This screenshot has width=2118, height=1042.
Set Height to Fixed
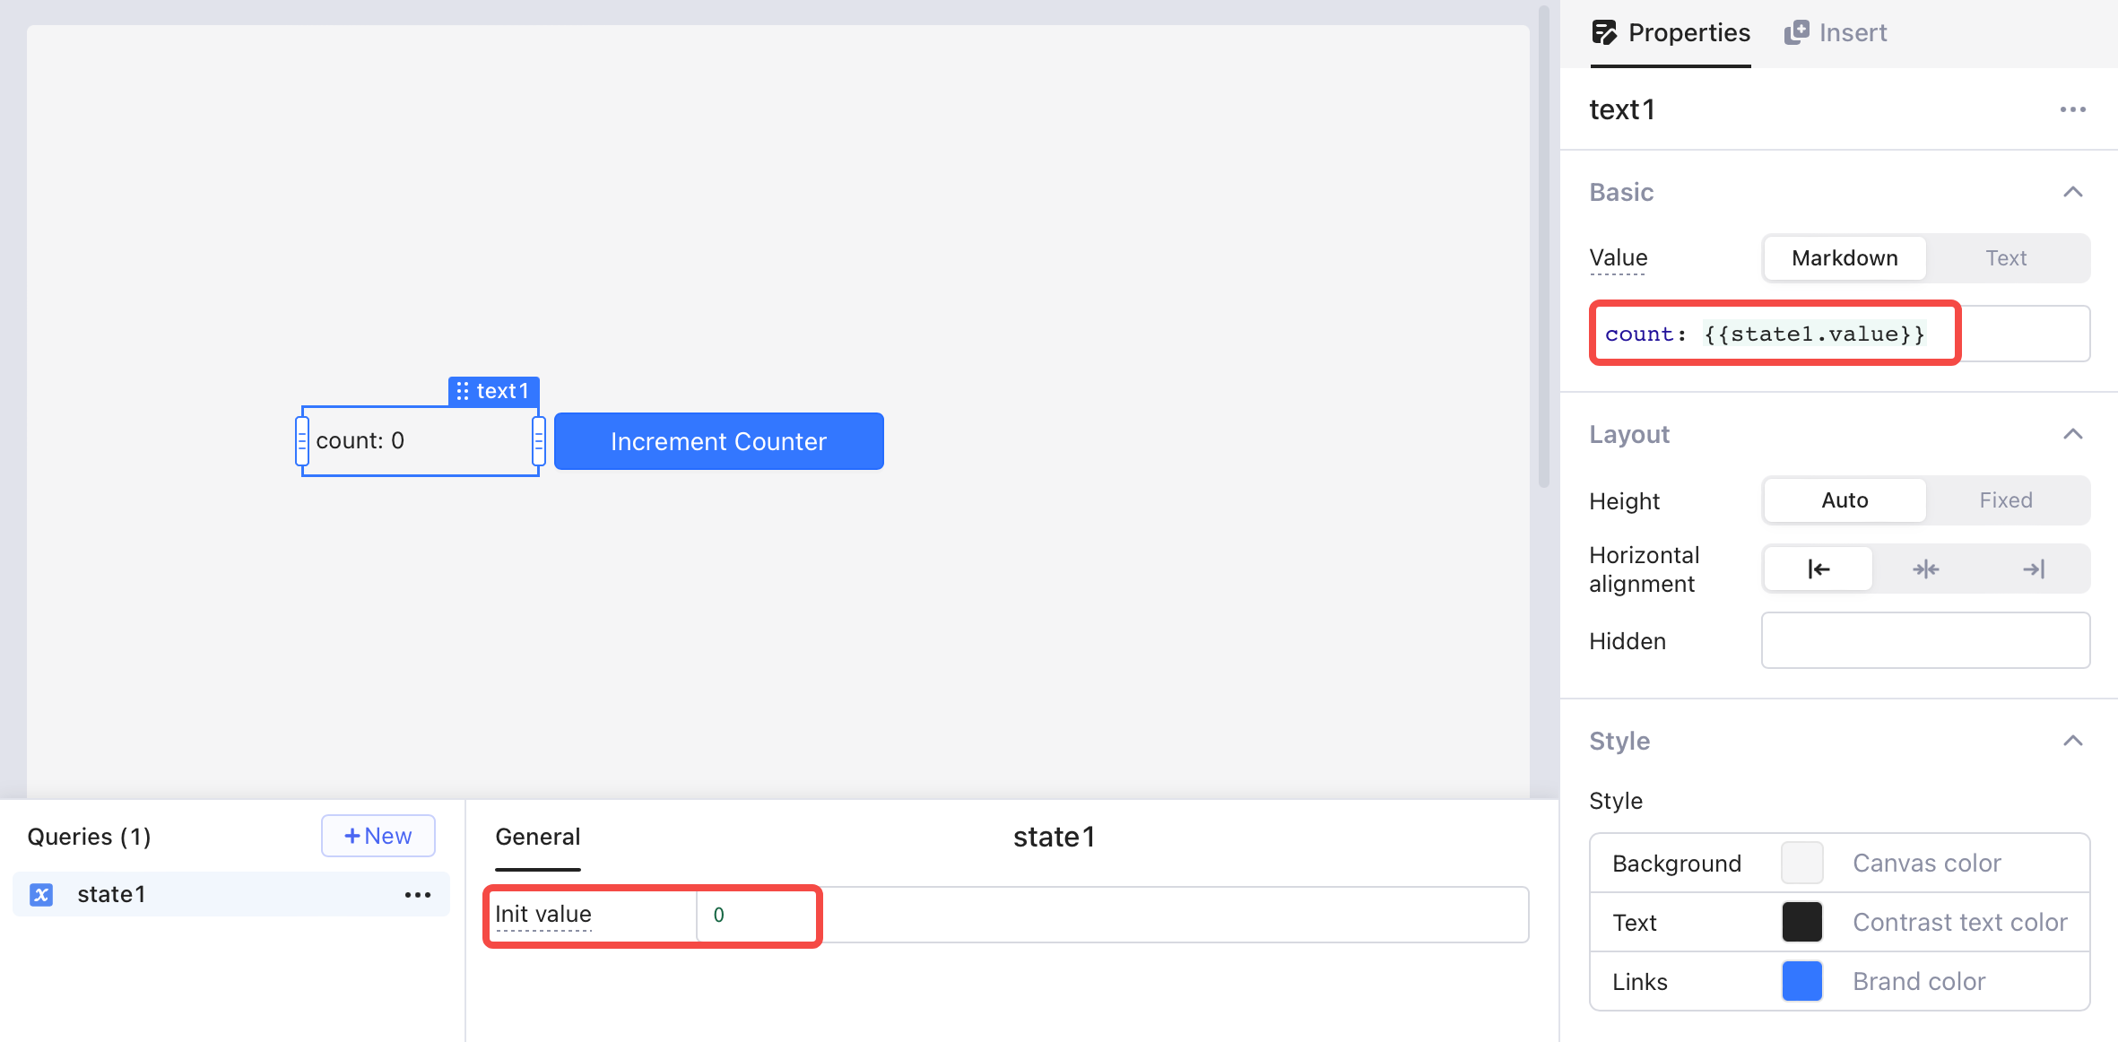pos(2005,500)
